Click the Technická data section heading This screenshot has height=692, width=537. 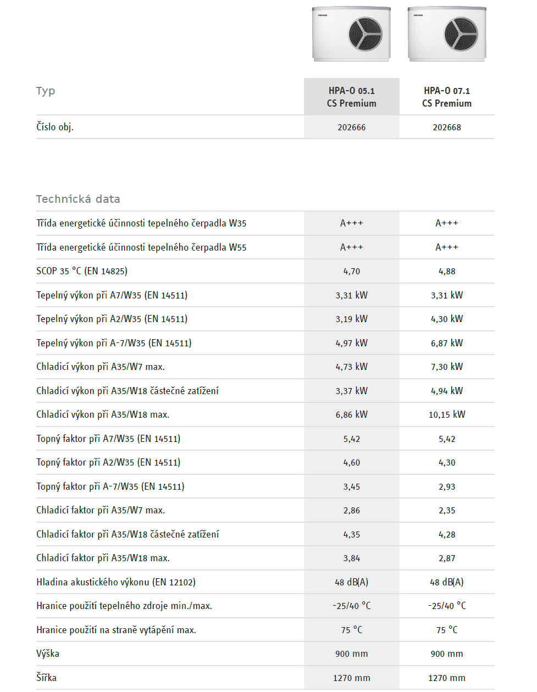pos(78,199)
